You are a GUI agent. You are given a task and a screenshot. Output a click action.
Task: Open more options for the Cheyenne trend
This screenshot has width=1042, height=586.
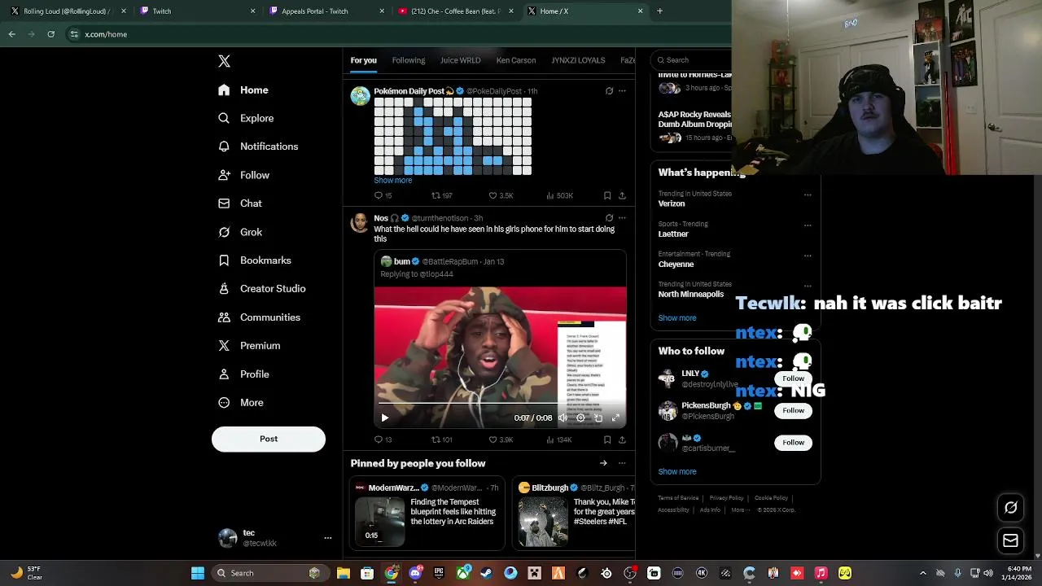(x=808, y=255)
